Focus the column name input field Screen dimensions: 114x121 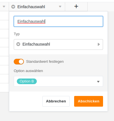coord(58,21)
